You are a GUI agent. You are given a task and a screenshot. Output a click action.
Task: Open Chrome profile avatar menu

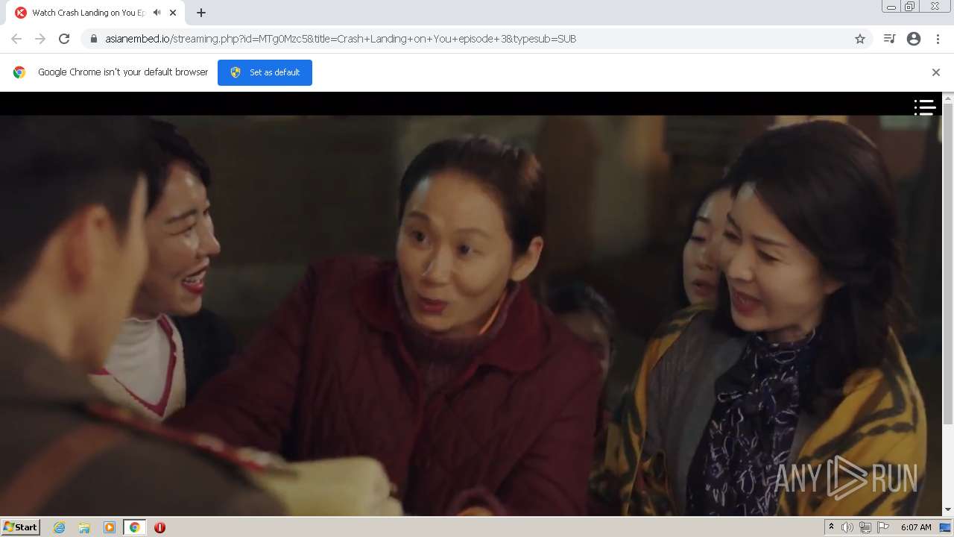914,39
